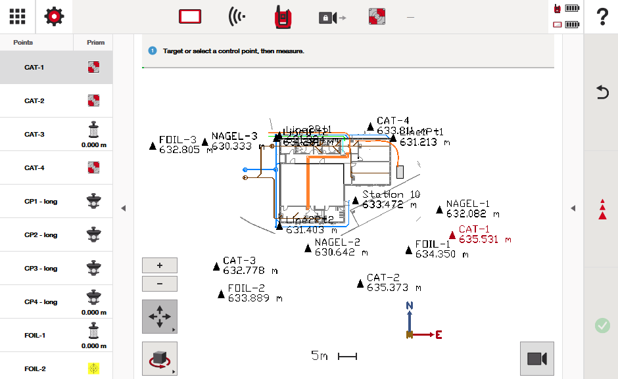618x379 pixels.
Task: Click the locked camera icon
Action: (x=331, y=18)
